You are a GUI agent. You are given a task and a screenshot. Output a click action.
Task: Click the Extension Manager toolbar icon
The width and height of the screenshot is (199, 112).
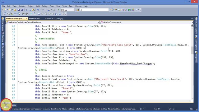[133, 10]
